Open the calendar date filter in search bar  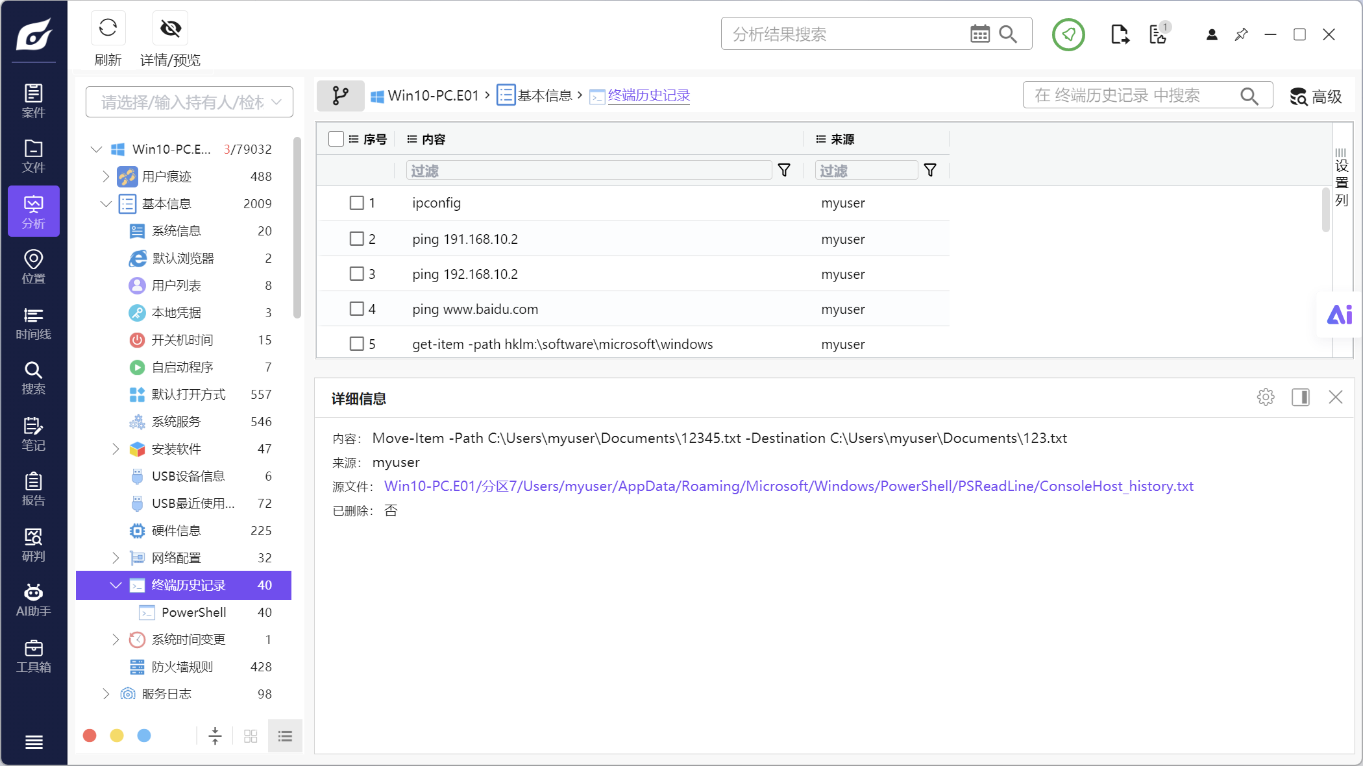click(979, 34)
